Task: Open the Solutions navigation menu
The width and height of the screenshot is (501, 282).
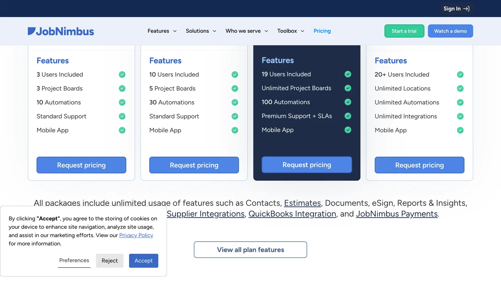Action: pyautogui.click(x=201, y=31)
